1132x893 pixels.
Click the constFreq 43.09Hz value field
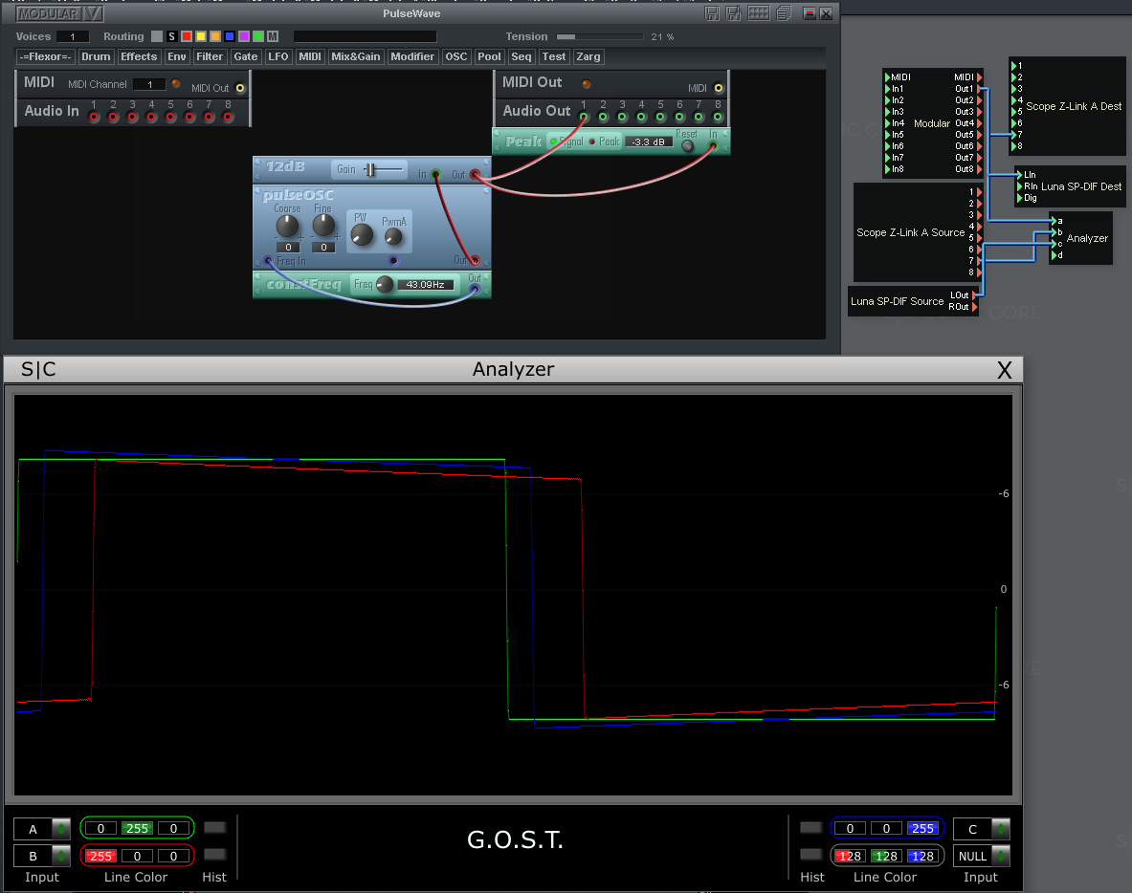(x=425, y=284)
